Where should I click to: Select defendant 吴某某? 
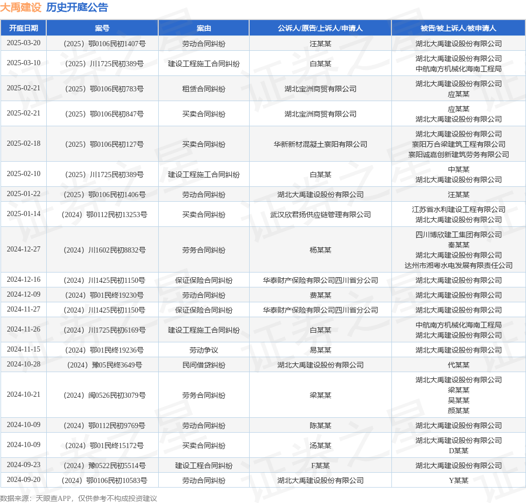pos(459,400)
